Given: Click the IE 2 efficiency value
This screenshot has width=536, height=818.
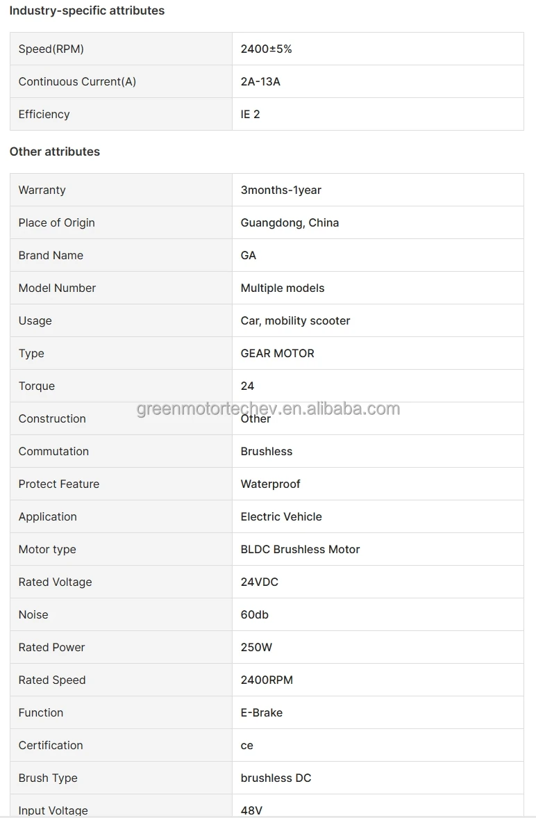Looking at the screenshot, I should pyautogui.click(x=251, y=114).
